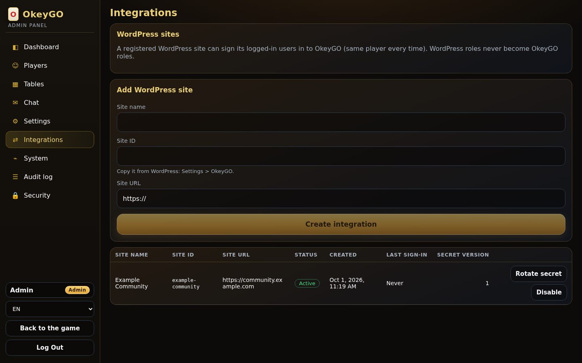The height and width of the screenshot is (363, 582).
Task: Click the Audit log list icon
Action: pyautogui.click(x=15, y=177)
